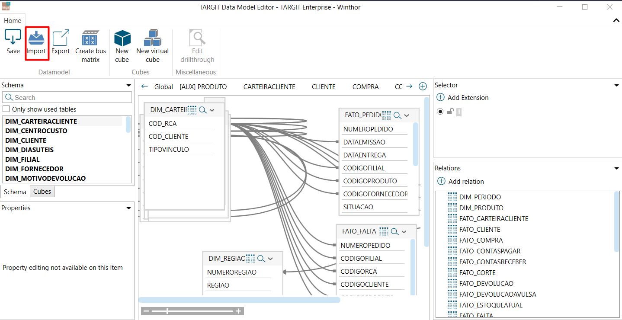
Task: Select the Home ribbon tab
Action: point(13,20)
